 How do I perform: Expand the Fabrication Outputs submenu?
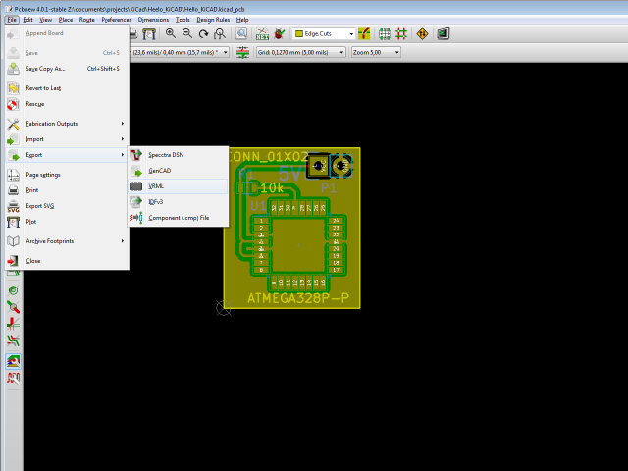[67, 124]
